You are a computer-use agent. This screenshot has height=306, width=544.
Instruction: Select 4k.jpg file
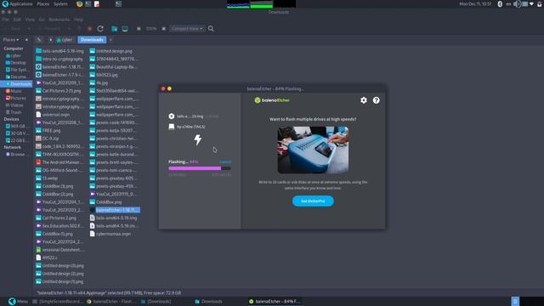pyautogui.click(x=99, y=82)
